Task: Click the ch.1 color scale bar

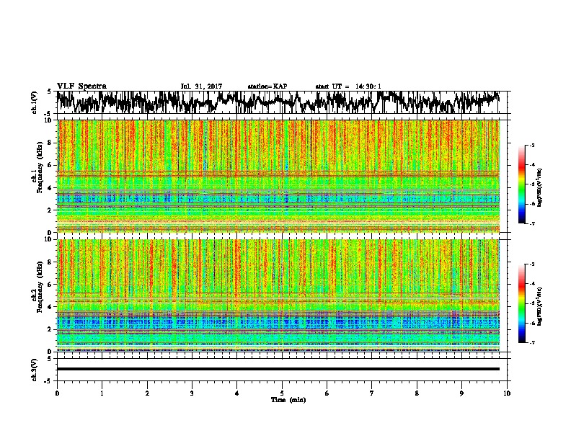Action: tap(521, 184)
